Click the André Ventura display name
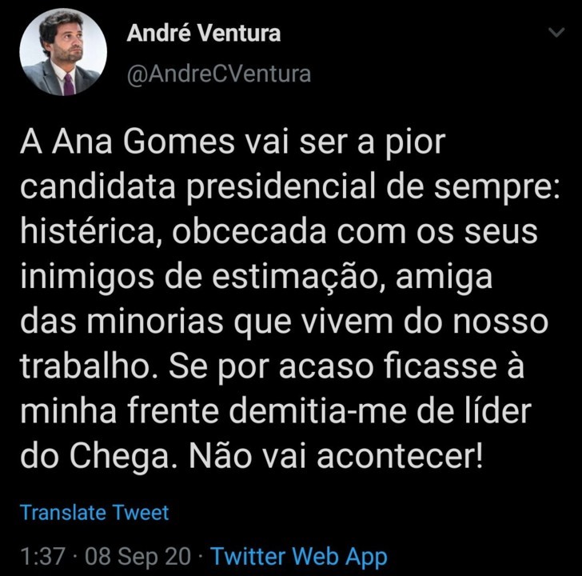 pyautogui.click(x=204, y=34)
